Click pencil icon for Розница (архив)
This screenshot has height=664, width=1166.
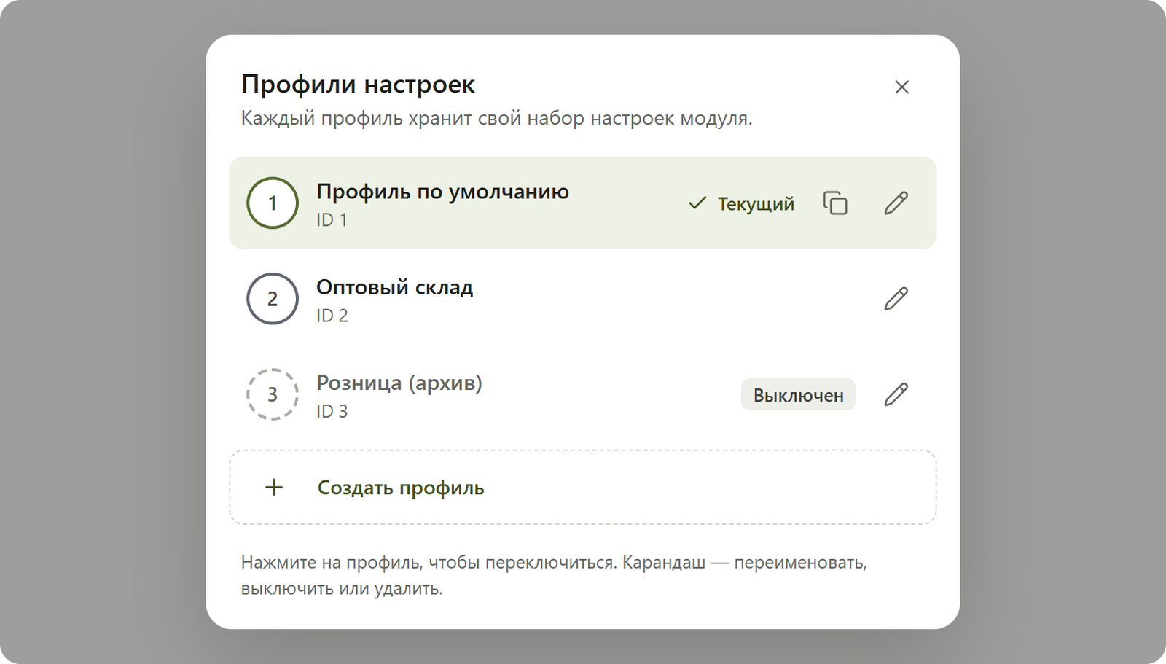pos(896,394)
